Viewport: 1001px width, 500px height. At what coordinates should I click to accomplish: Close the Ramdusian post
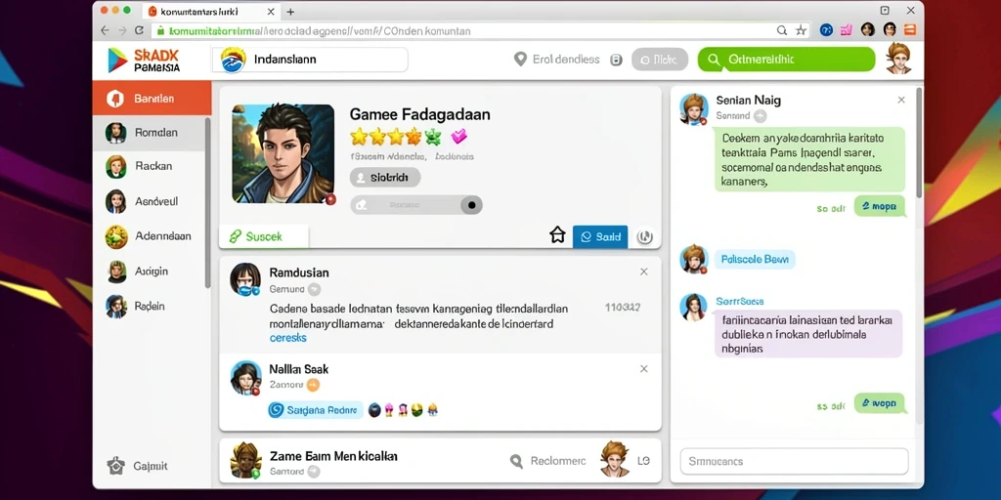pos(643,271)
